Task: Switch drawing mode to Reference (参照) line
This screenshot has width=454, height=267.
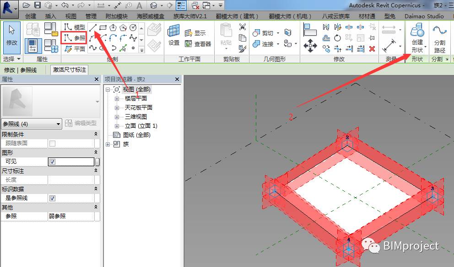Action: click(74, 38)
